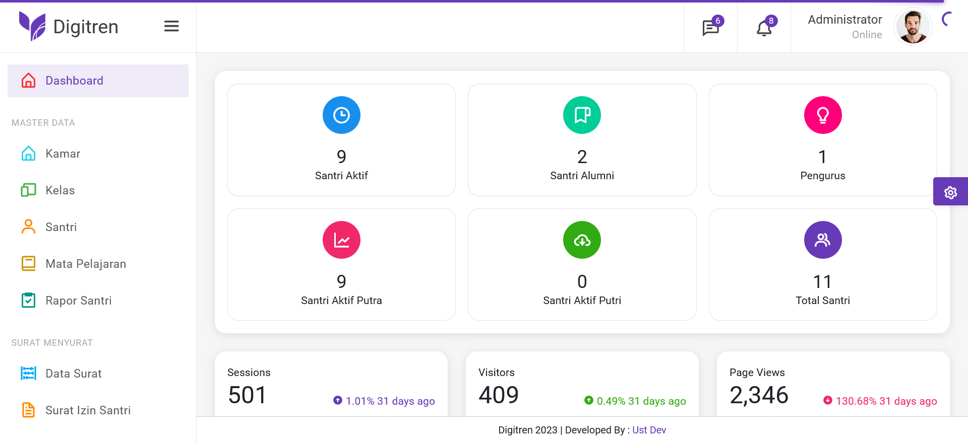
Task: Click the SURAT MENYURAT section heading
Action: tap(52, 343)
